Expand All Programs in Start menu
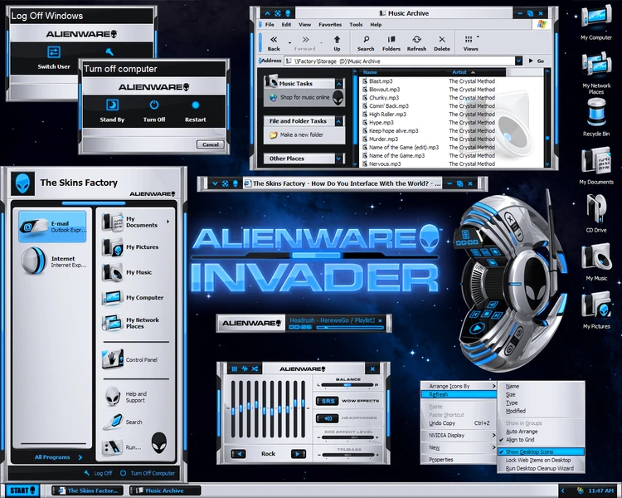Image resolution: width=622 pixels, height=498 pixels. [58, 457]
